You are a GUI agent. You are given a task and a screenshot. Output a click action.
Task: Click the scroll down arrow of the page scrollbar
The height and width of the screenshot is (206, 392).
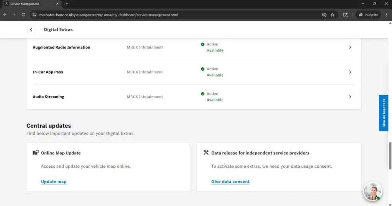coord(390,204)
